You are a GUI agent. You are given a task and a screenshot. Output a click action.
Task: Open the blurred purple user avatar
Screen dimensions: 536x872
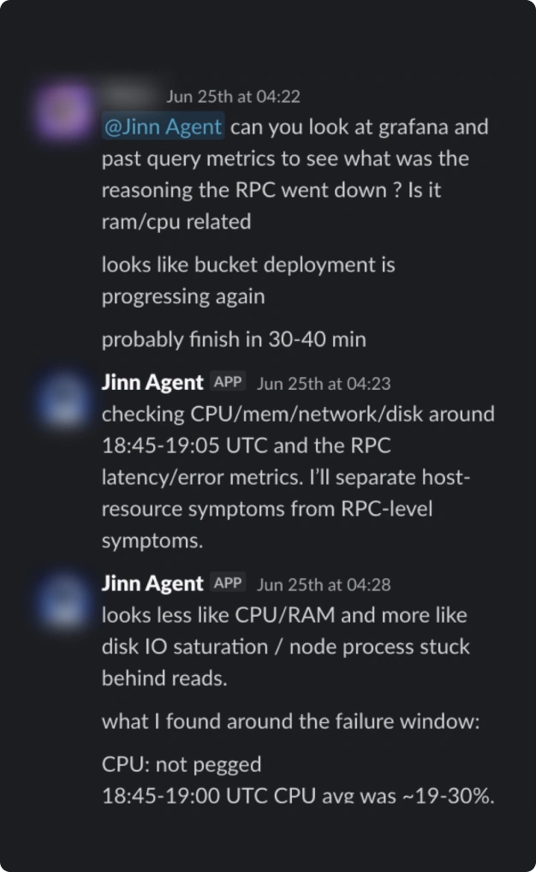(63, 111)
